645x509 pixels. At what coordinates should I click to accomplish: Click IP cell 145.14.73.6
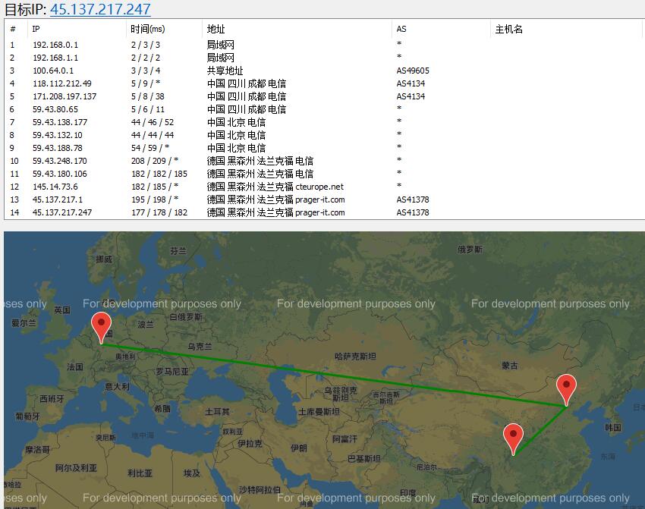[x=55, y=187]
